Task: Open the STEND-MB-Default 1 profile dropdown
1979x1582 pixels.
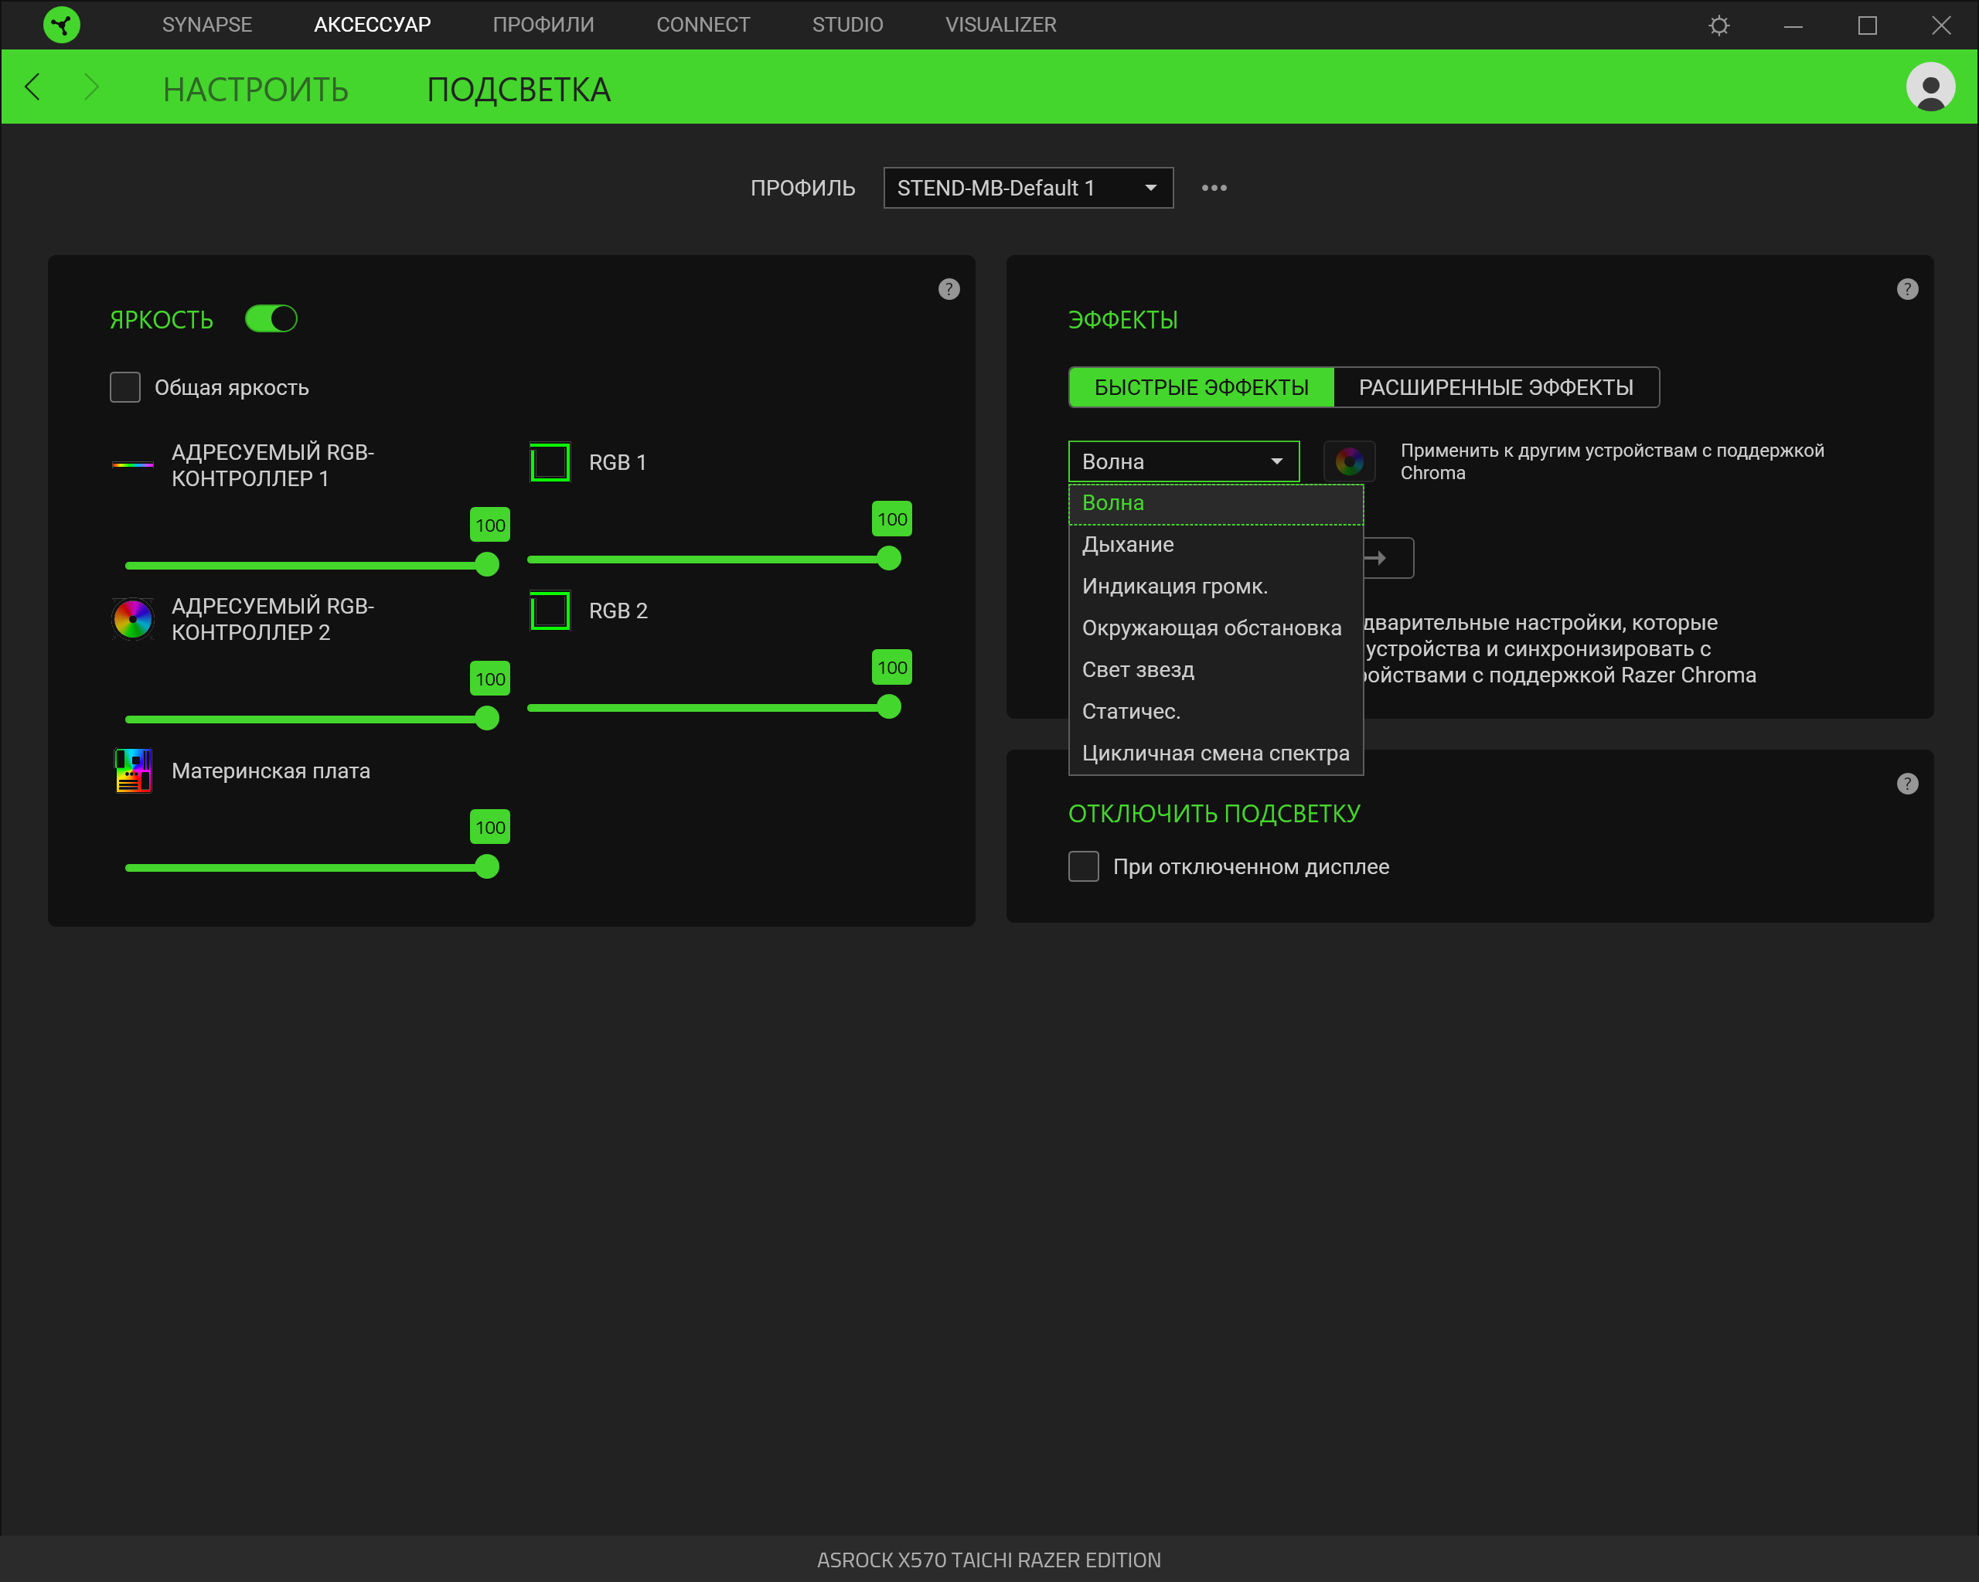Action: point(1027,188)
